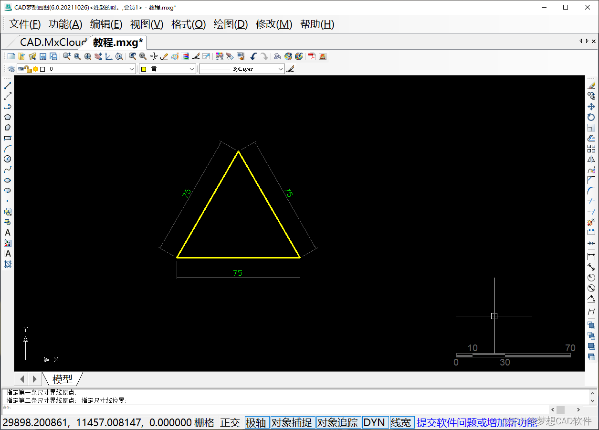Select the Move tool in the right toolbar
Viewport: 599px width, 430px height.
click(591, 107)
